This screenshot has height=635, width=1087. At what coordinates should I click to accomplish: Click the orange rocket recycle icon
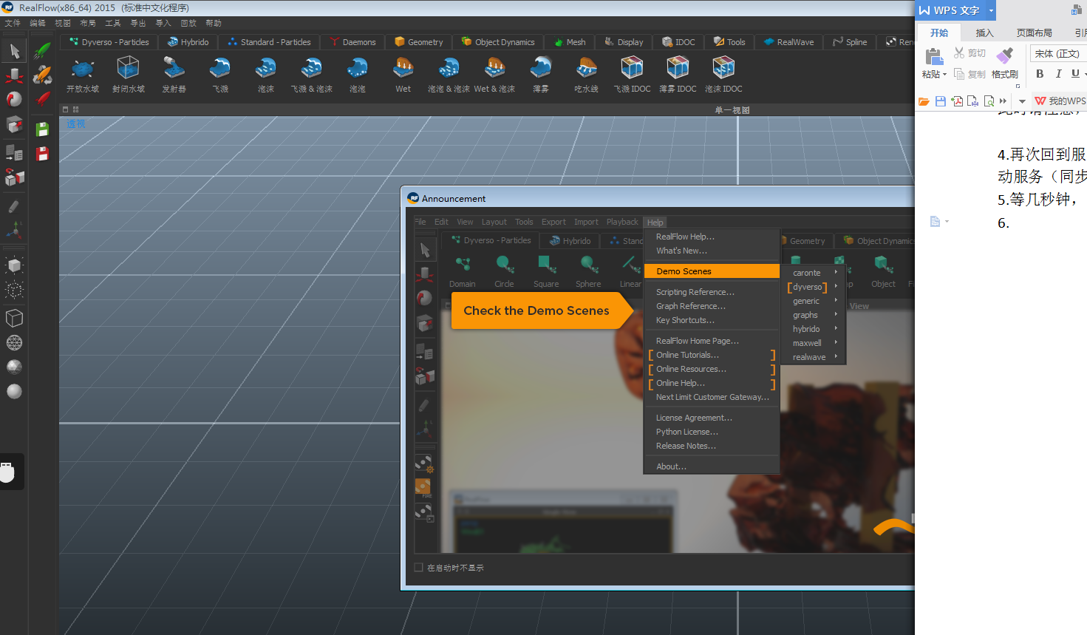(x=42, y=75)
